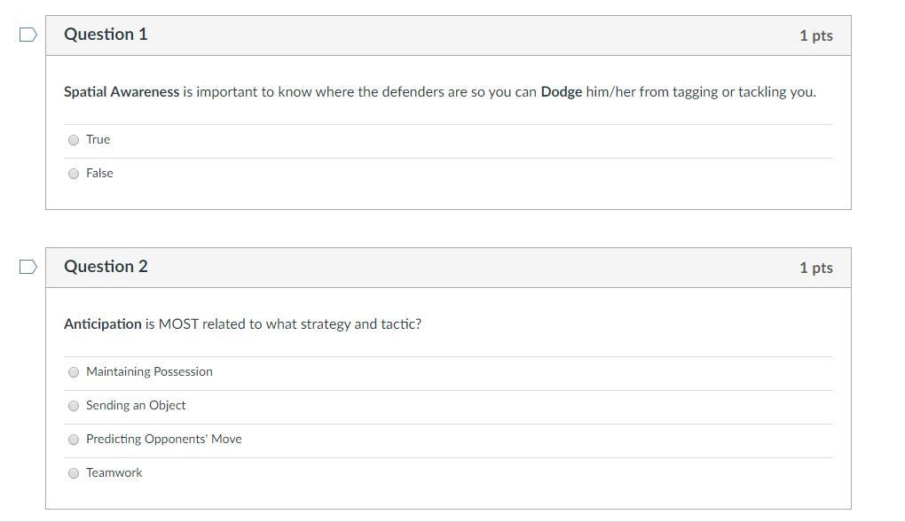Click the bold "Spatial Awareness" term
Image resolution: width=905 pixels, height=522 pixels.
(122, 92)
